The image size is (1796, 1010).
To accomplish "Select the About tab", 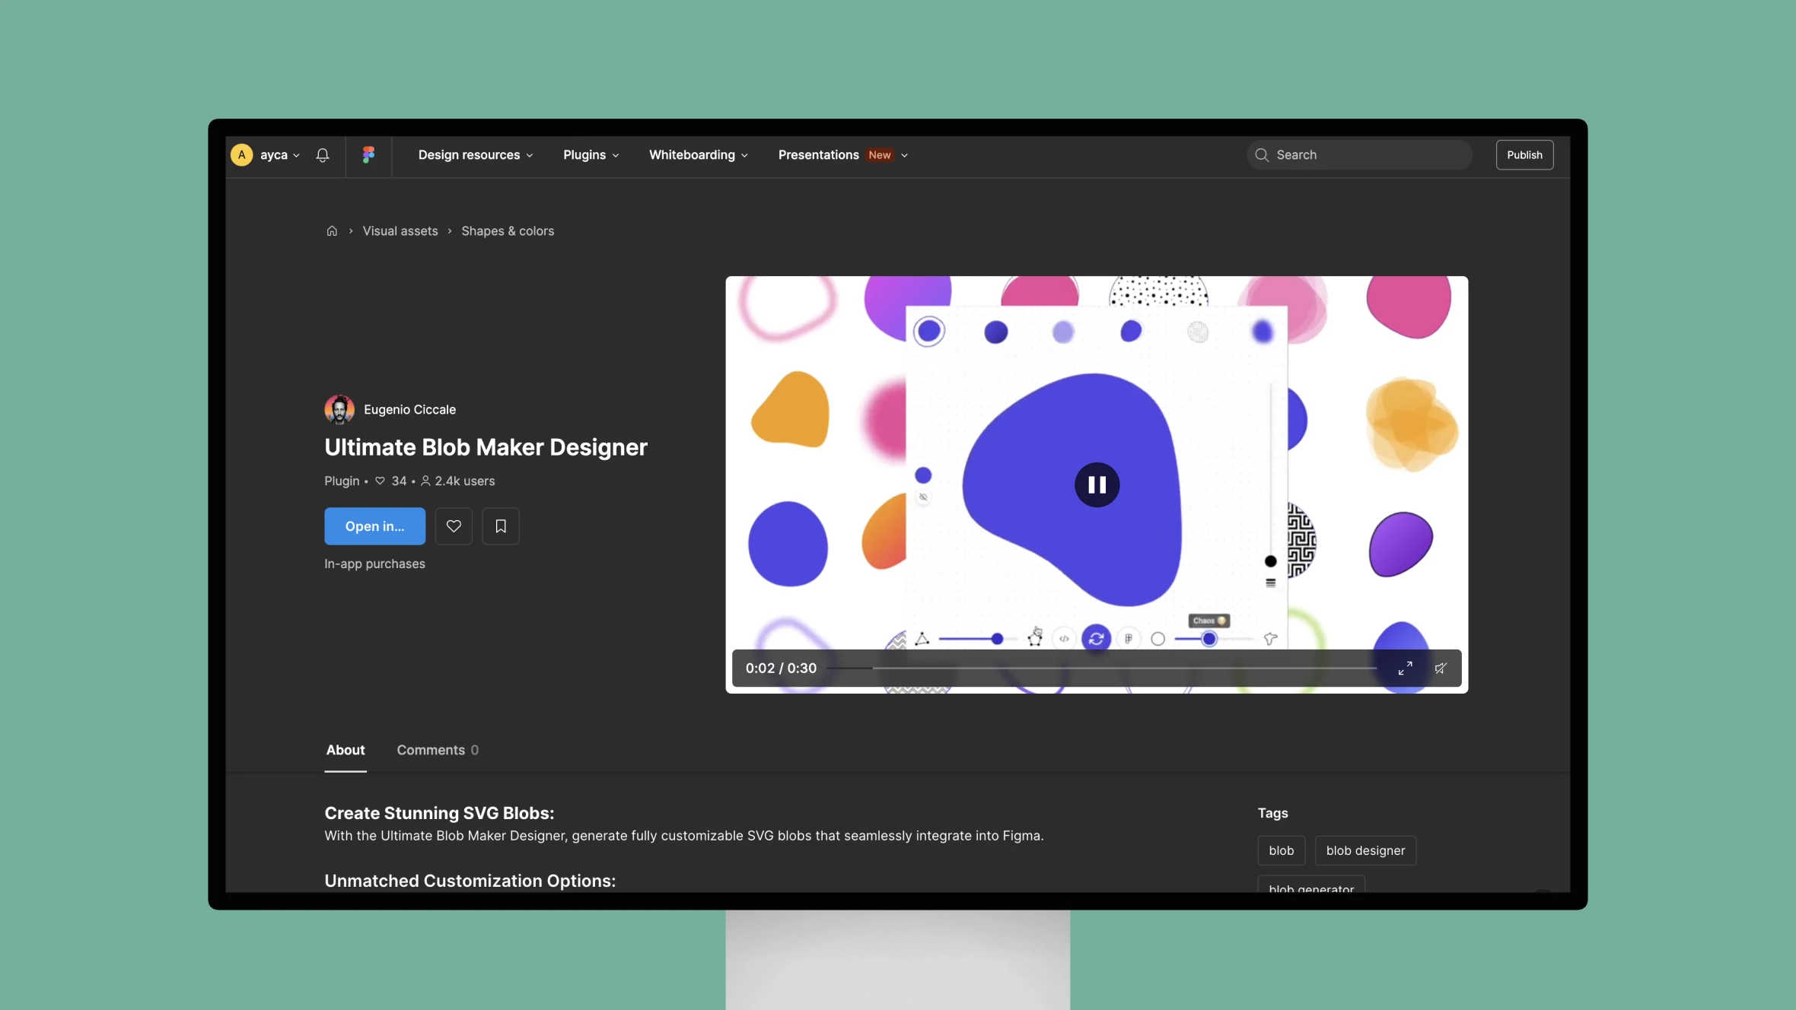I will [344, 750].
